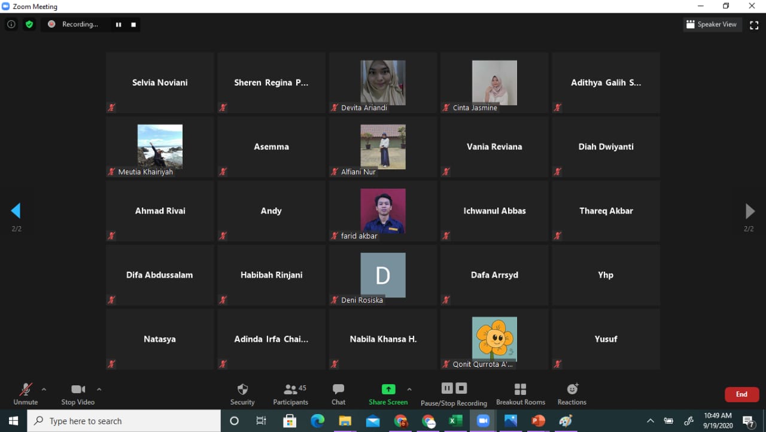Stop recording using top bar stop button
The image size is (766, 432).
click(133, 25)
